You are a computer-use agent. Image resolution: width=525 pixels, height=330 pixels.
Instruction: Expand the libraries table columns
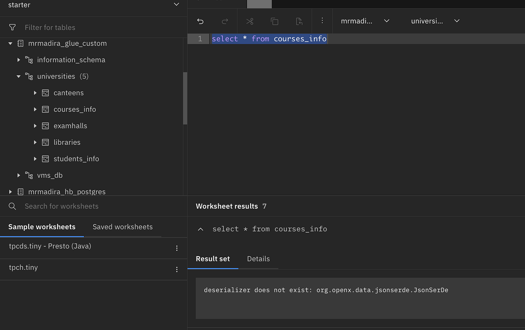tap(35, 142)
